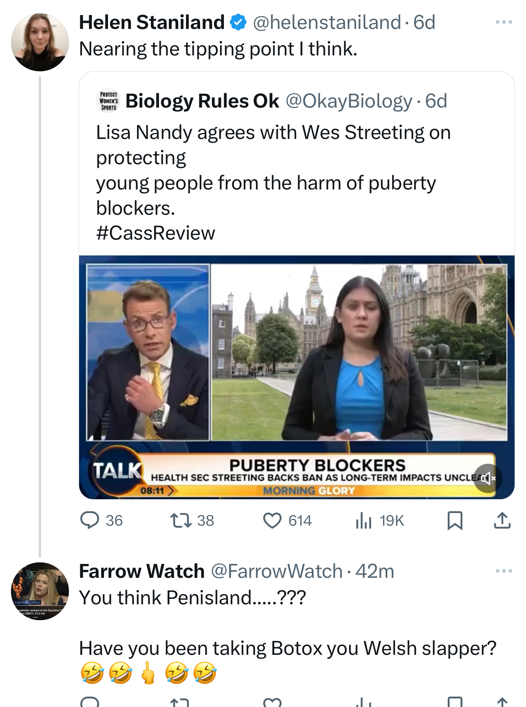Share Helen Staniland's tweet
The width and height of the screenshot is (526, 707).
pyautogui.click(x=502, y=520)
